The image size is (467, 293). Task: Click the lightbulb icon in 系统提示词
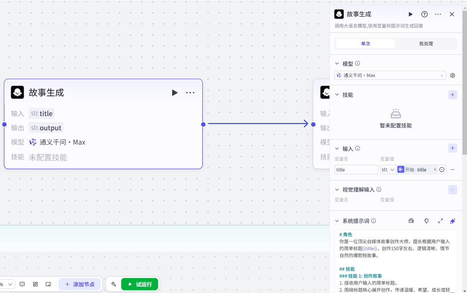[426, 221]
